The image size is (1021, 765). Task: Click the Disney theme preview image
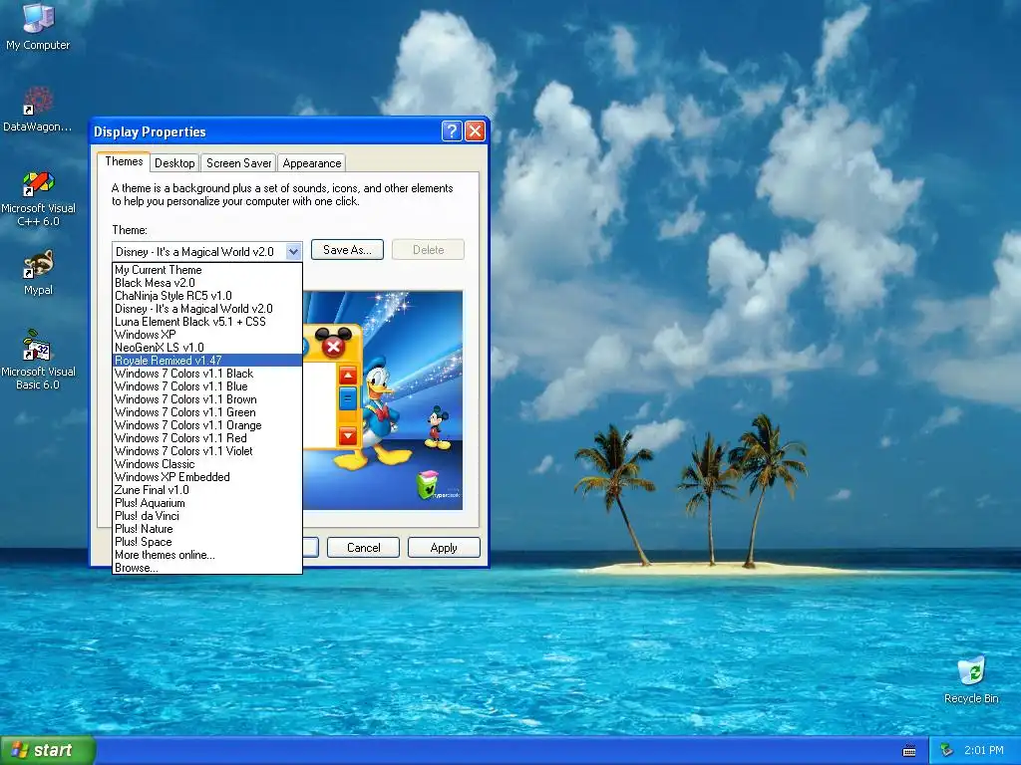click(x=383, y=400)
